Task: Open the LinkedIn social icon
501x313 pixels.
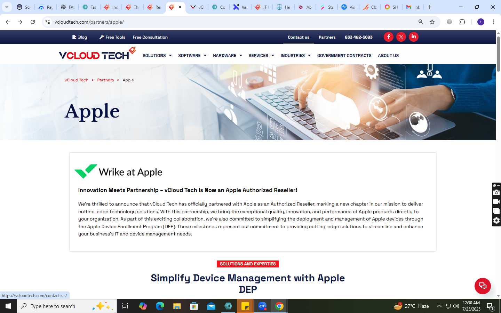Action: (414, 37)
